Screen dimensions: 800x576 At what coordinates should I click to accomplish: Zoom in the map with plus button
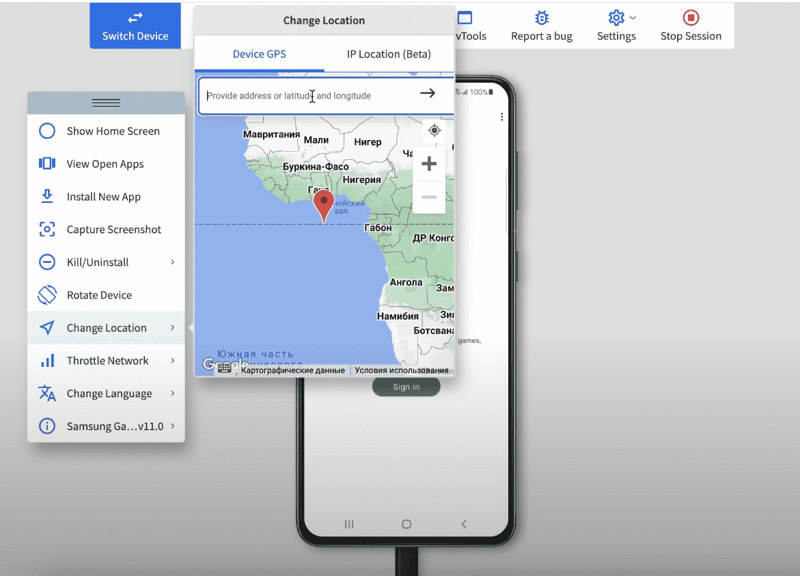point(429,164)
